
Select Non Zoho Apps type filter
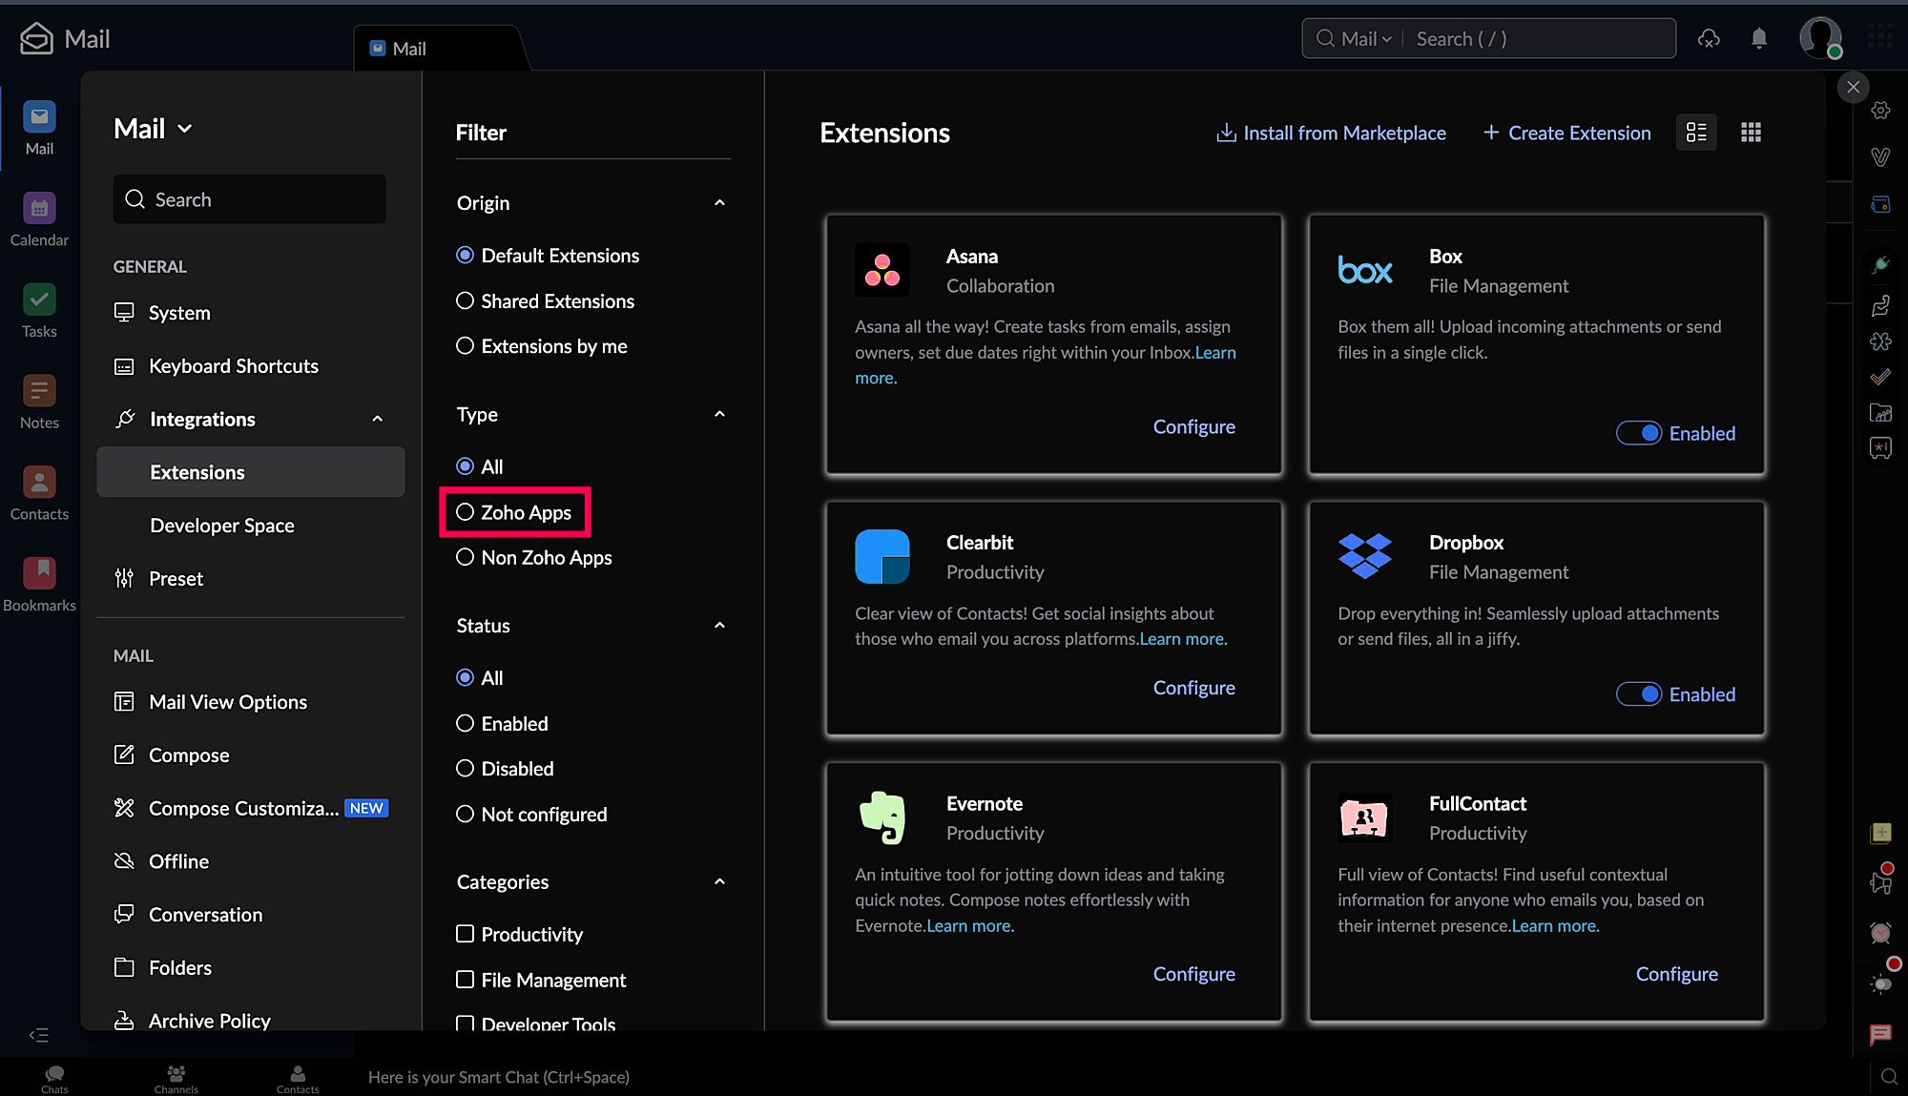534,558
